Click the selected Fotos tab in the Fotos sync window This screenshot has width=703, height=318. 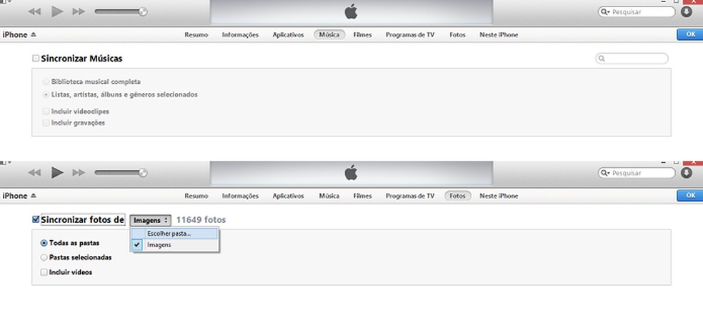pos(458,196)
